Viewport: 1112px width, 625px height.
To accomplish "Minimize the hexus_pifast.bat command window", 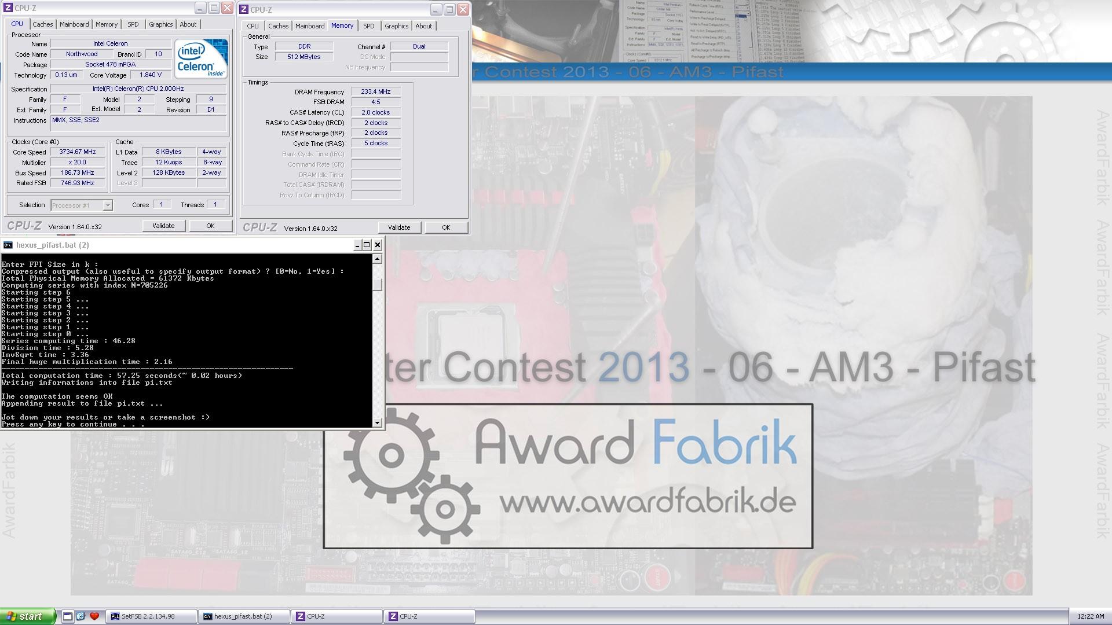I will tap(357, 245).
